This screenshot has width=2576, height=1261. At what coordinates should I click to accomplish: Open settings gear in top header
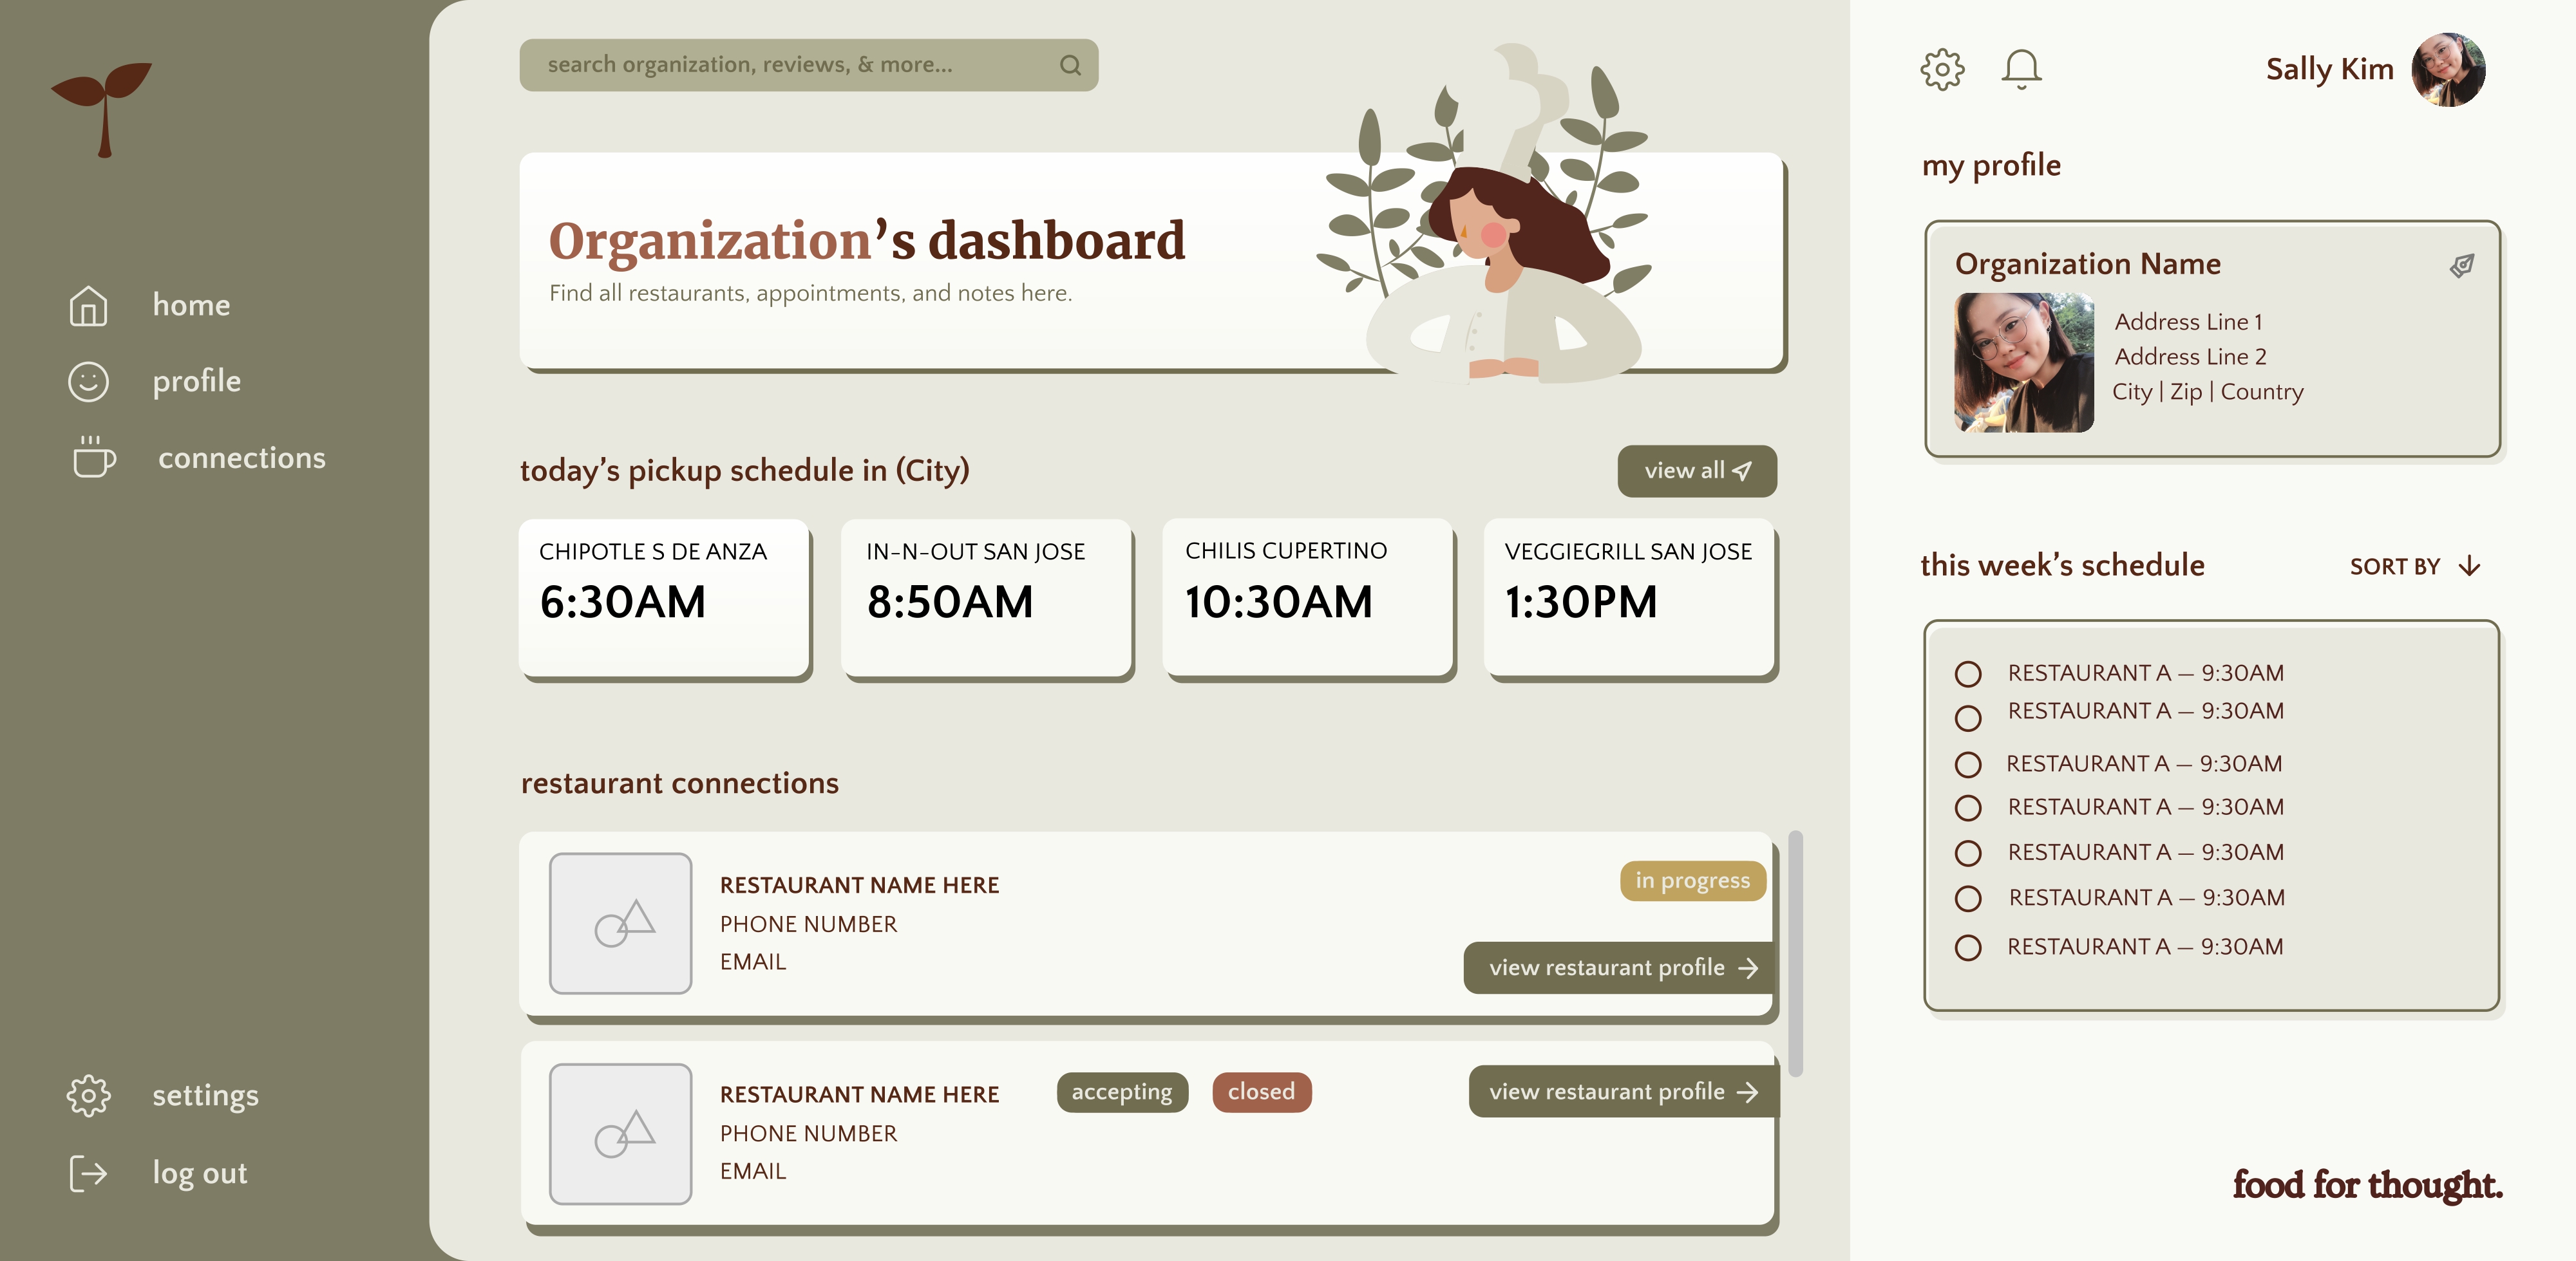(1942, 70)
